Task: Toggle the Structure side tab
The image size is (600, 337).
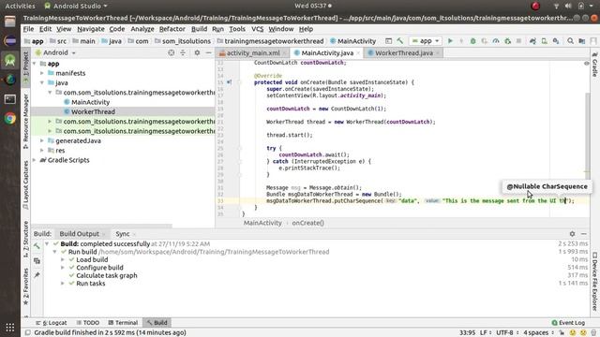Action: (25, 239)
